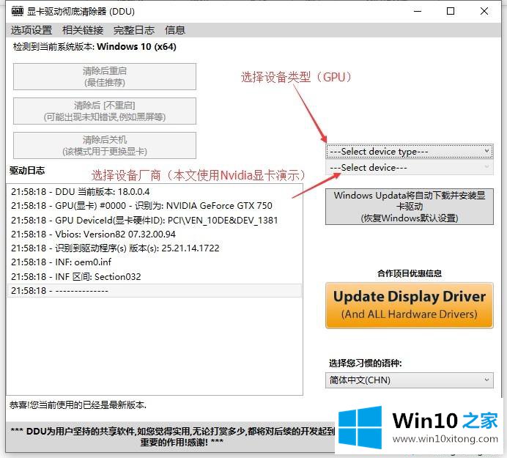Open the 完整日志 menu
The width and height of the screenshot is (507, 458).
point(134,30)
